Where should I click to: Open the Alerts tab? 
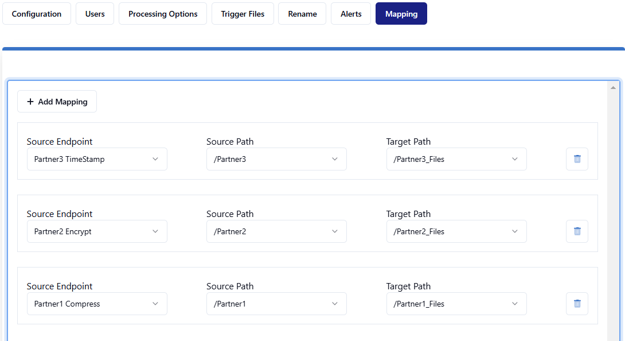[351, 14]
